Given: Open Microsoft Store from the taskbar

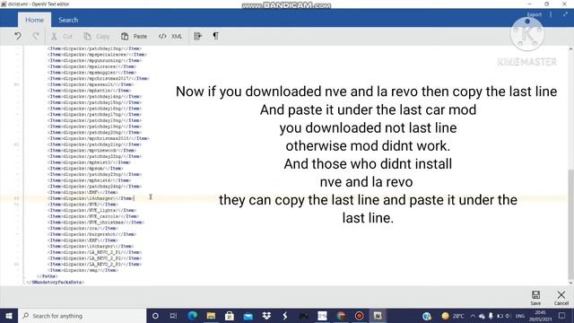Looking at the screenshot, I should (x=230, y=316).
